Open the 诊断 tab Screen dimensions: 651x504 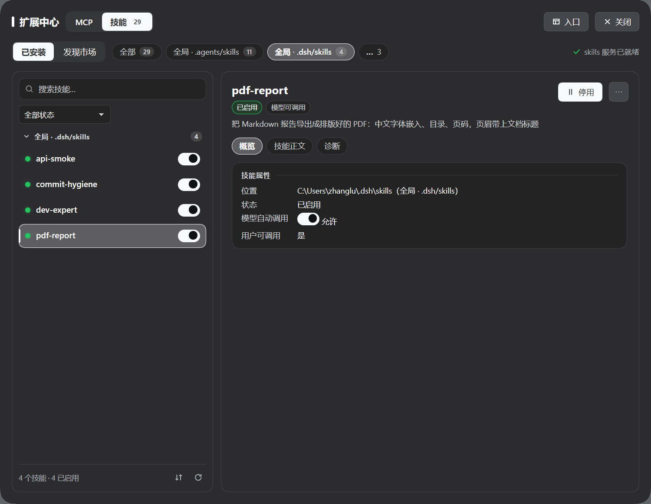[332, 146]
